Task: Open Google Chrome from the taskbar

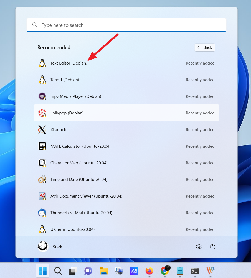Action: [165, 270]
